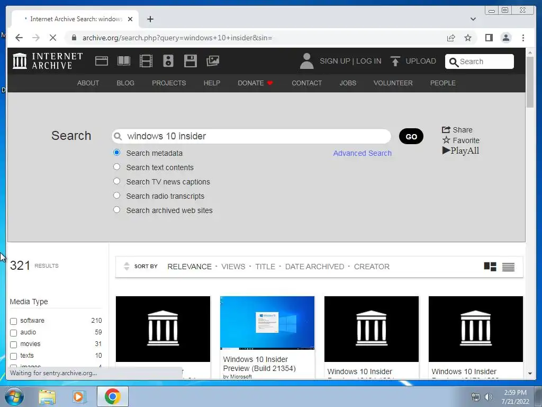Open a new browser tab

tap(150, 19)
